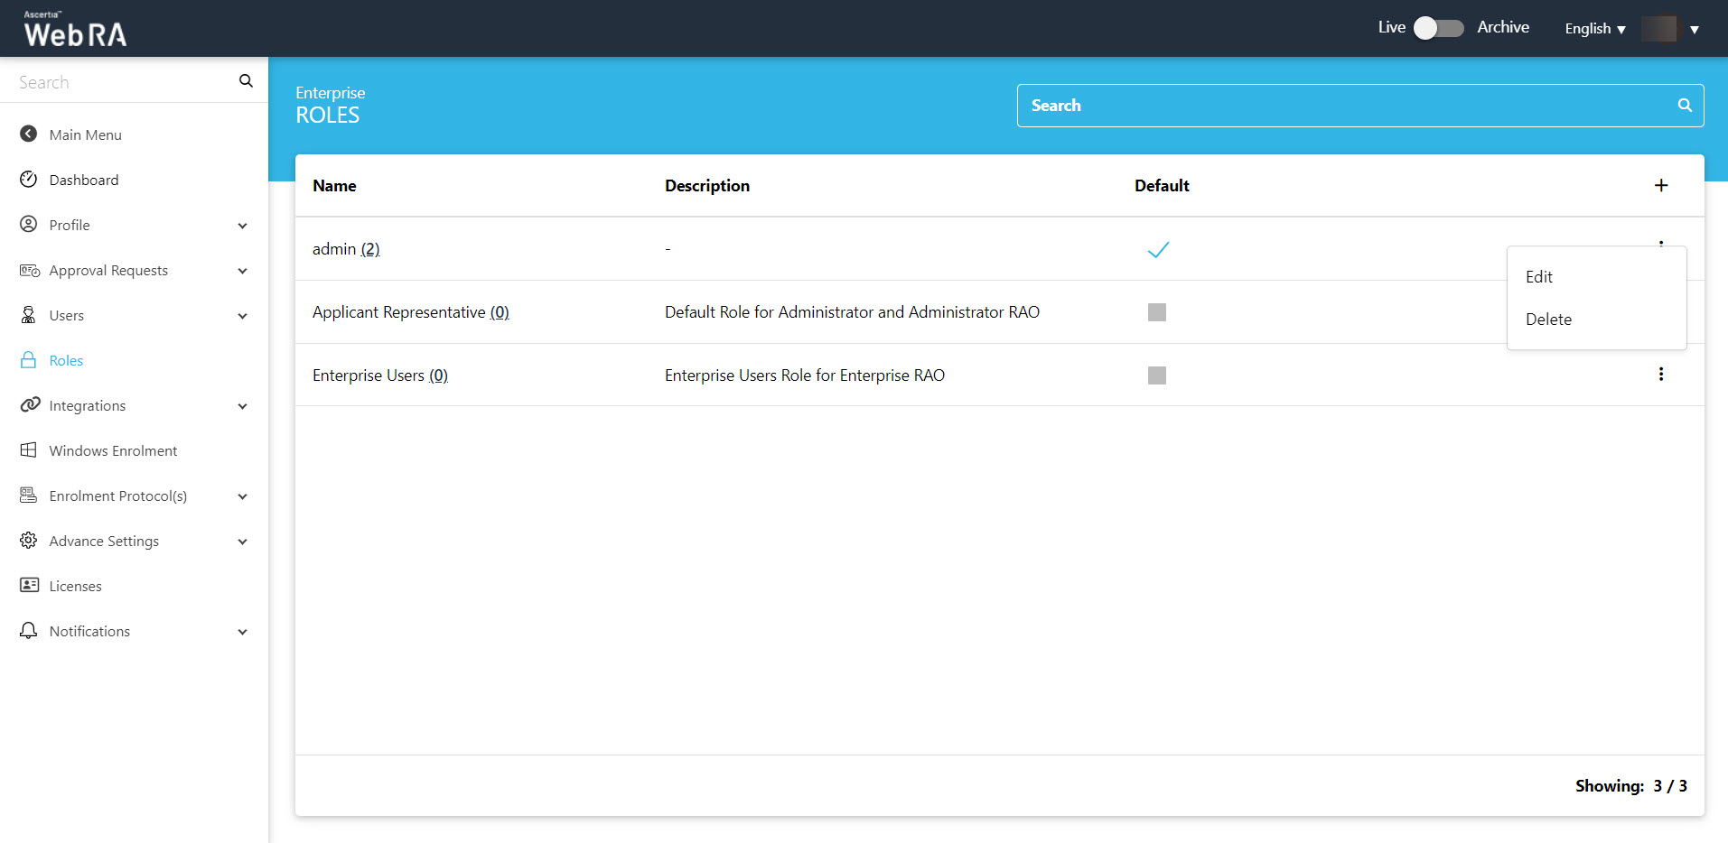Image resolution: width=1728 pixels, height=843 pixels.
Task: Expand the Approval Requests submenu
Action: point(242,271)
